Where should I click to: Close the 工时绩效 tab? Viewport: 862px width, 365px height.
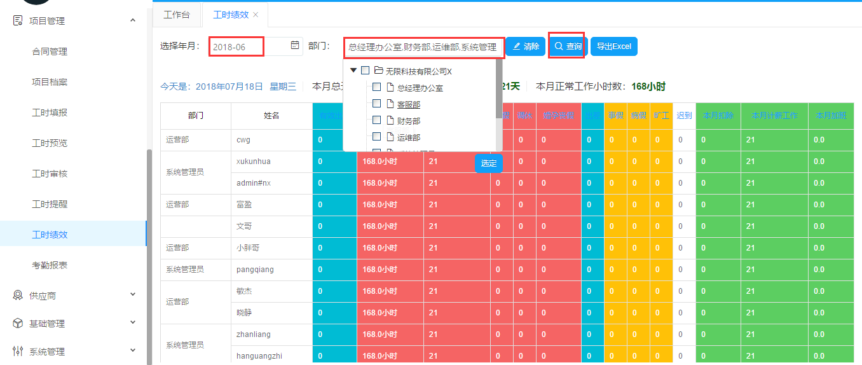tap(256, 15)
